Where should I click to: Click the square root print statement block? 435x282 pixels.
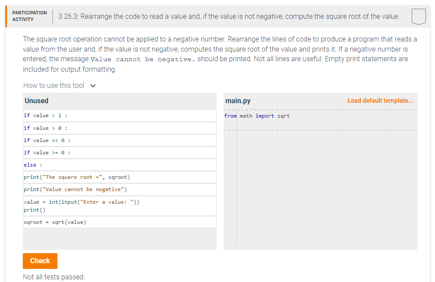119,177
